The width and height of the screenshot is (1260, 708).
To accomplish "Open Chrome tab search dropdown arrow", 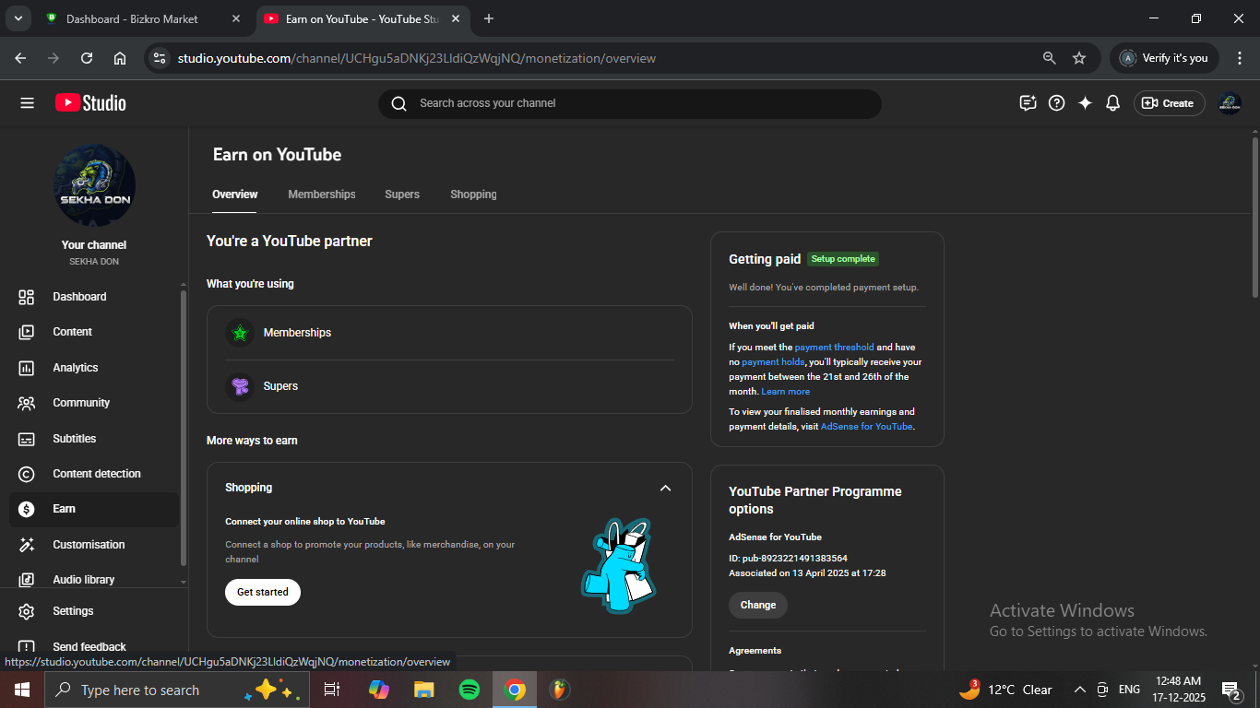I will (18, 18).
